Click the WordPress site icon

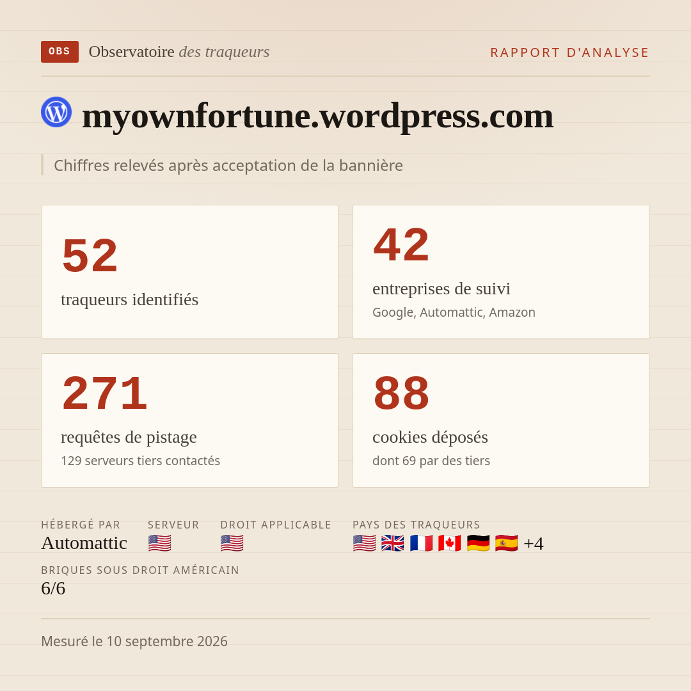(56, 112)
